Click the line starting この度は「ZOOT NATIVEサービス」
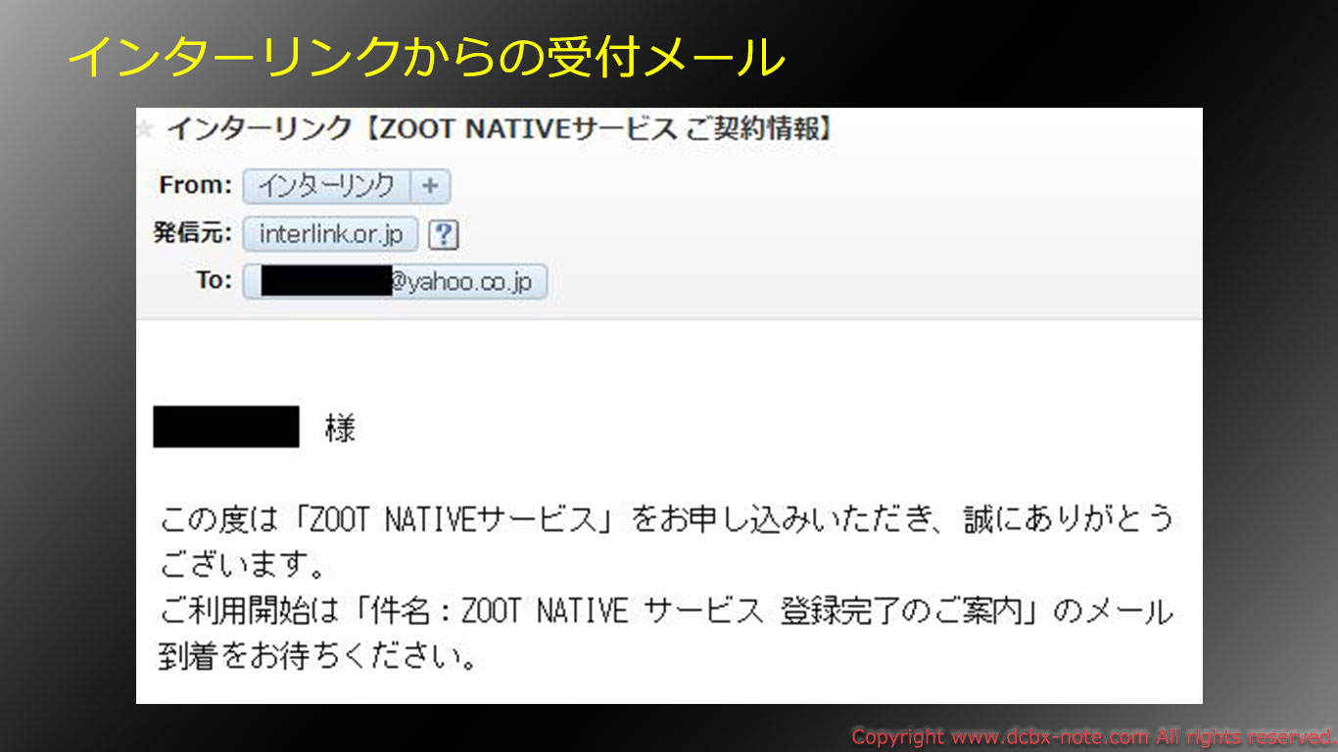 pyautogui.click(x=666, y=521)
